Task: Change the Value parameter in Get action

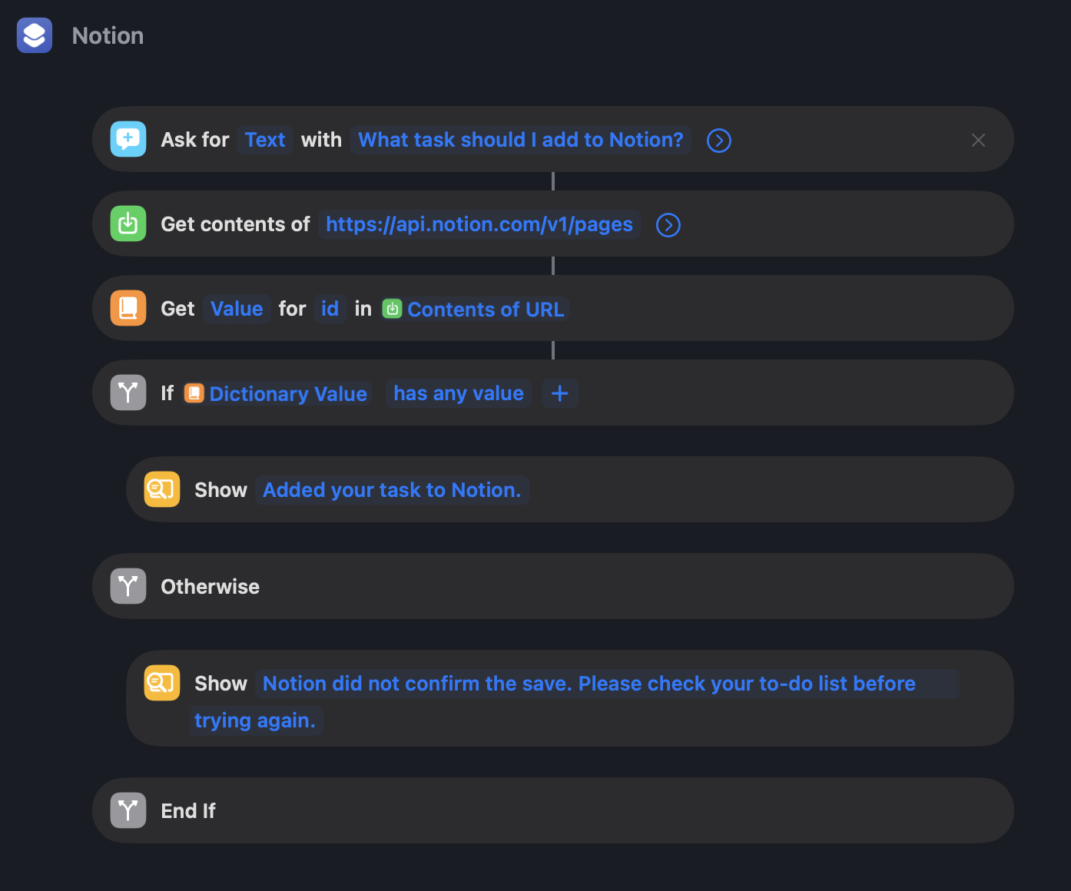Action: (237, 309)
